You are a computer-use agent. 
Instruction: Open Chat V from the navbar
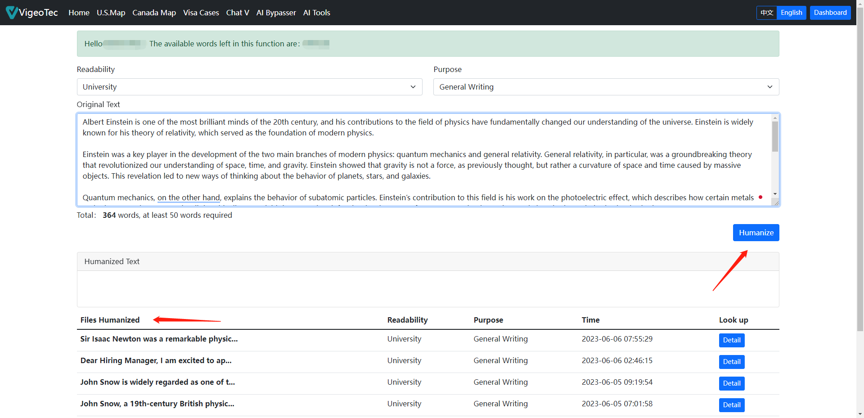(238, 13)
